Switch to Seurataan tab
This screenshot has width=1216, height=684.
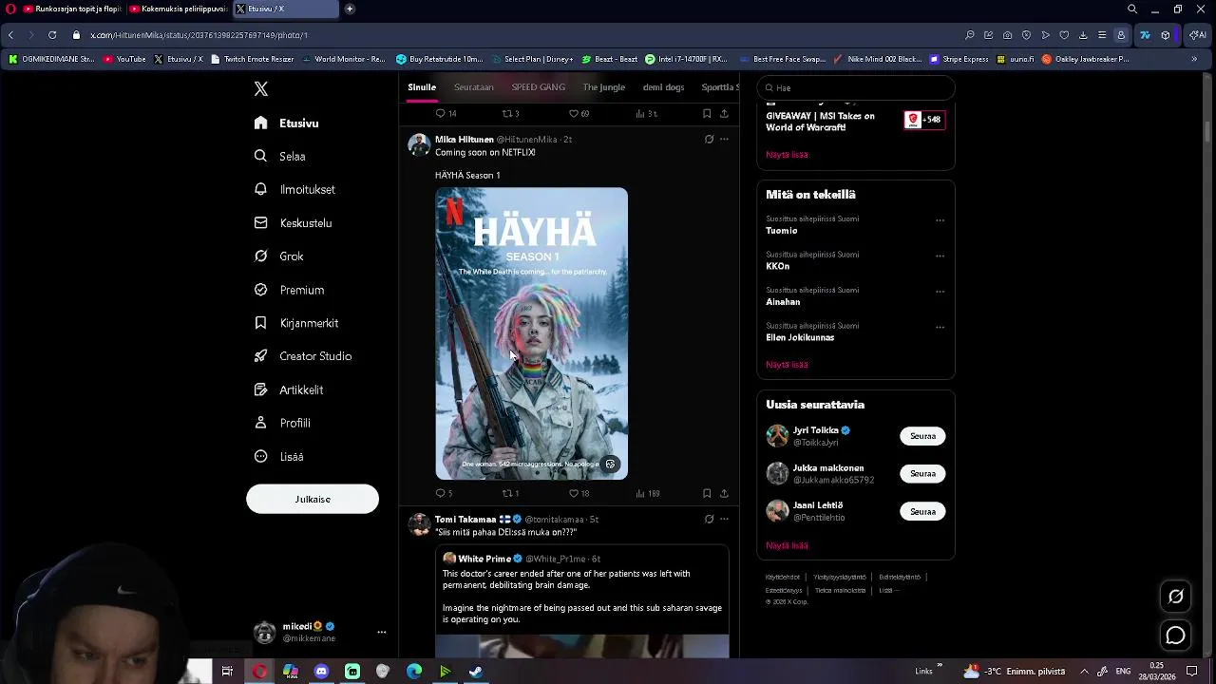tap(473, 87)
